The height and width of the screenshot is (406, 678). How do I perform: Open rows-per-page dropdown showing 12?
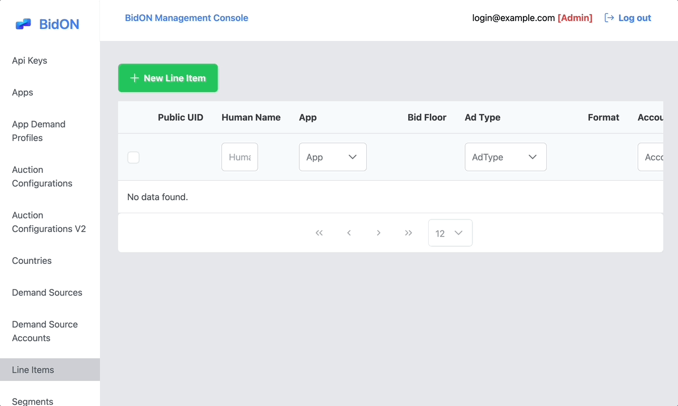pos(450,233)
